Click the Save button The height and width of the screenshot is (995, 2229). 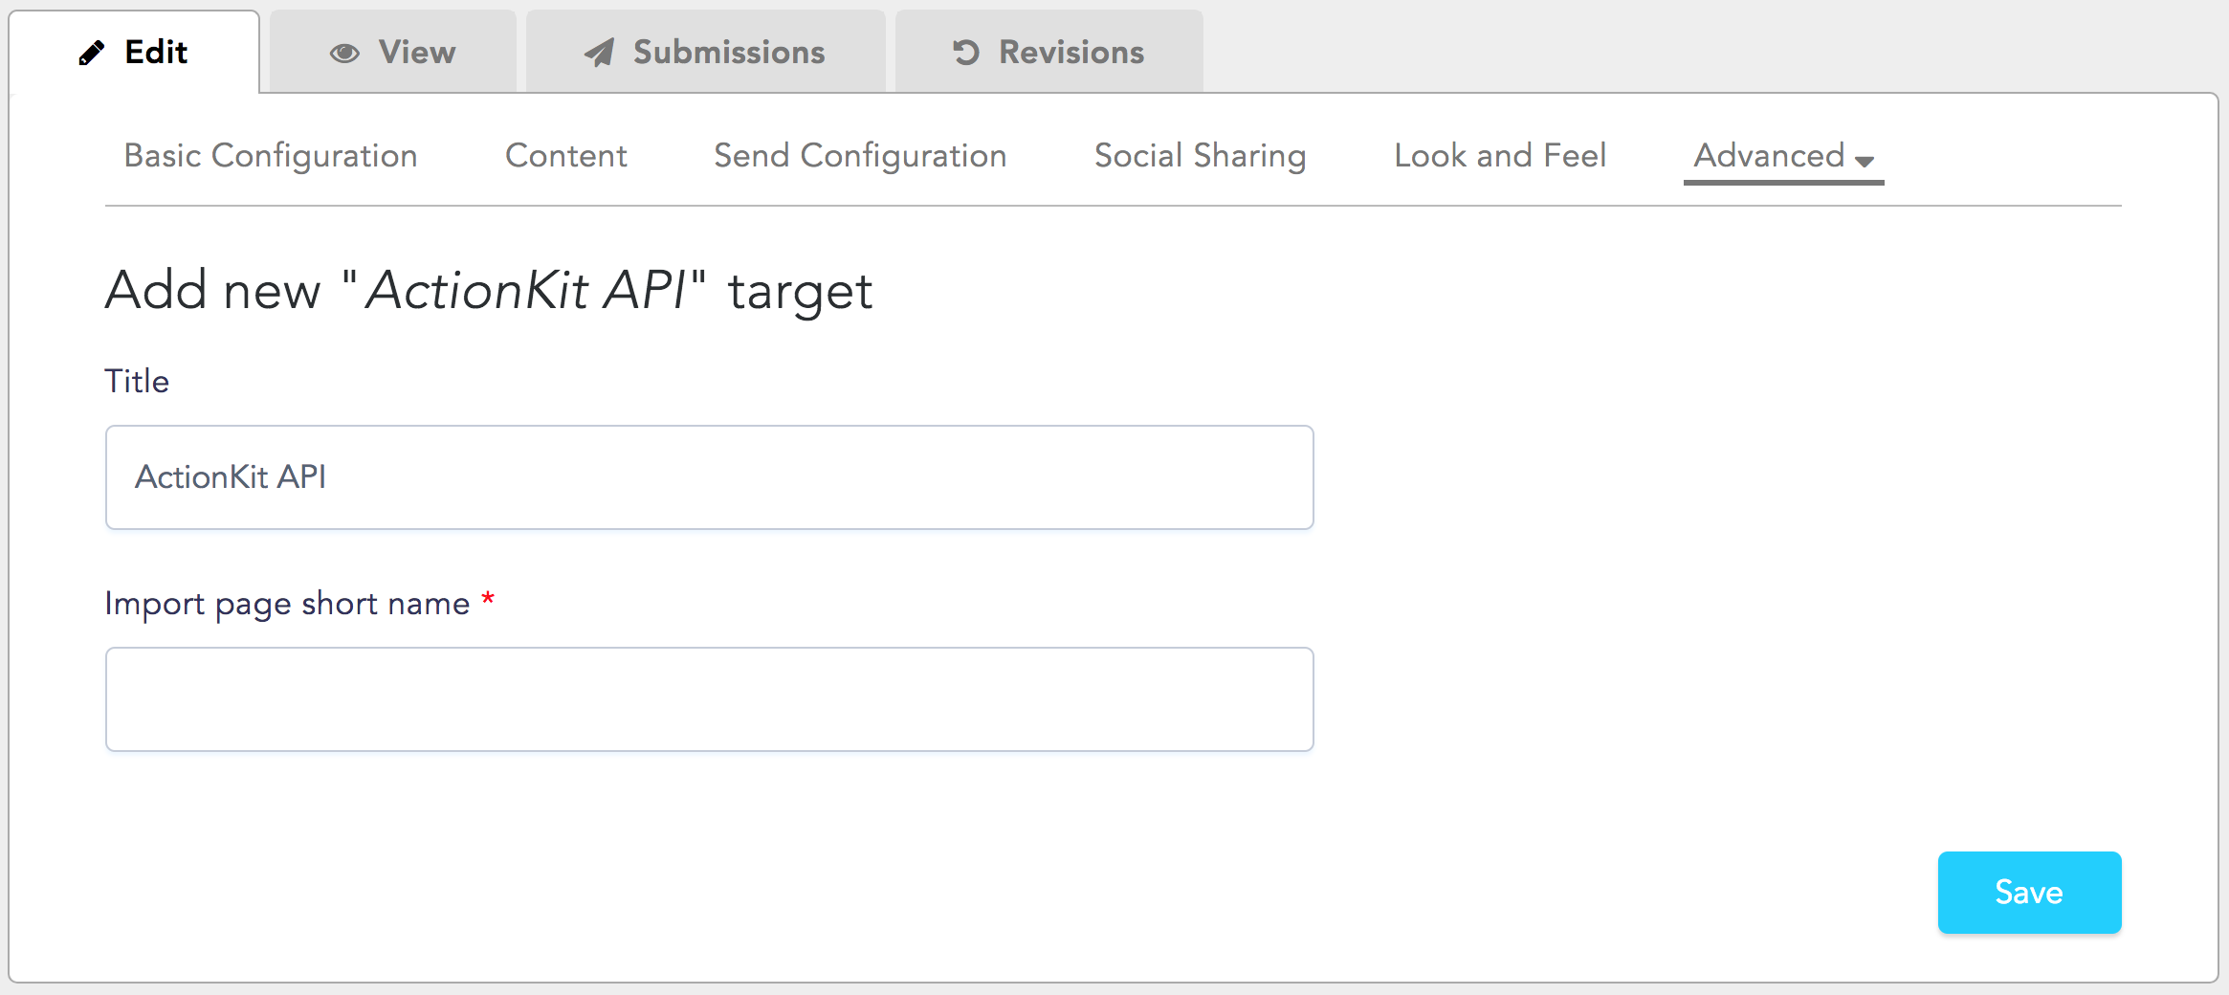click(x=2029, y=892)
